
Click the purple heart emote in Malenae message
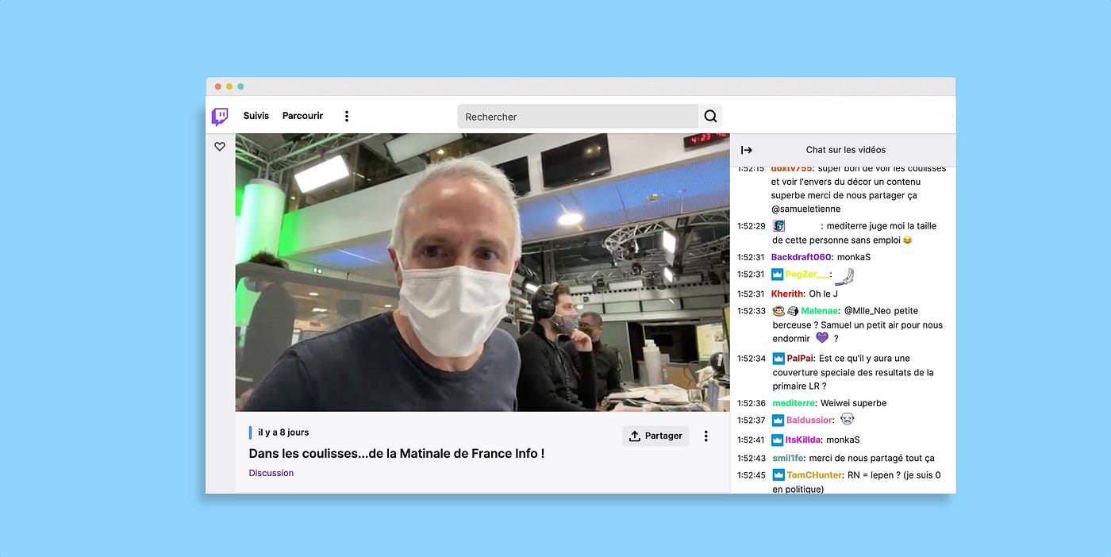(822, 338)
